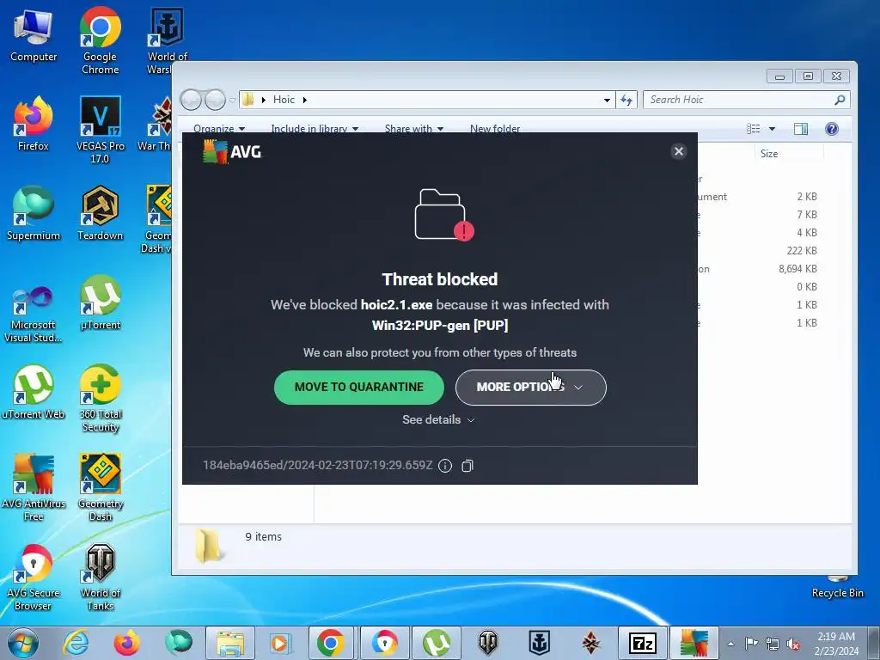Open µTorrent desktop shortcut
Viewport: 880px width, 660px height.
100,303
